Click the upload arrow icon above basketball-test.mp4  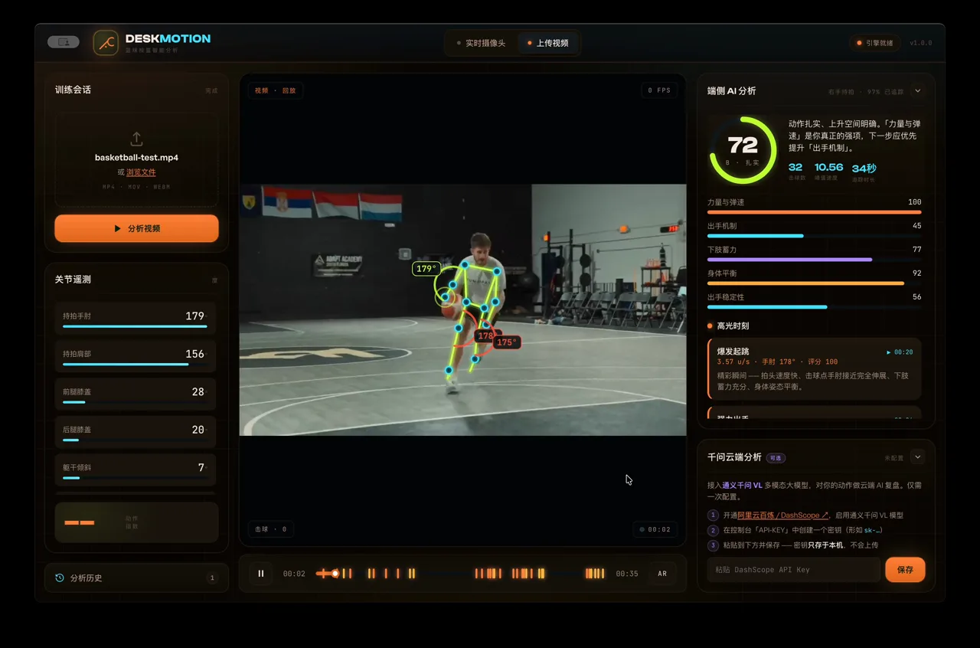(136, 139)
